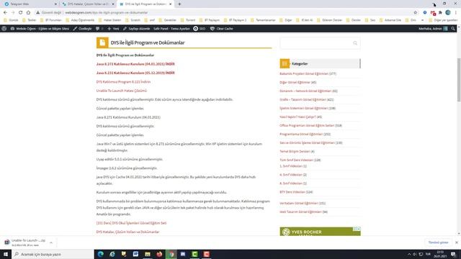Click the WordPress logo in admin bar
Screen dimensions: 461x259
point(4,29)
